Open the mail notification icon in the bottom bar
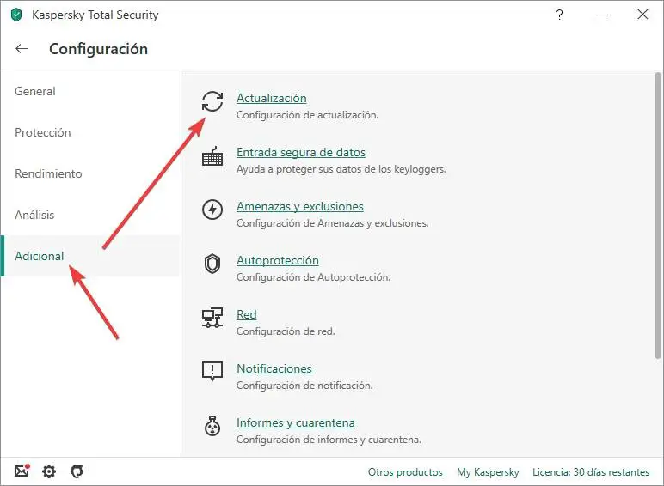Screen dimensions: 664x486 pyautogui.click(x=22, y=471)
